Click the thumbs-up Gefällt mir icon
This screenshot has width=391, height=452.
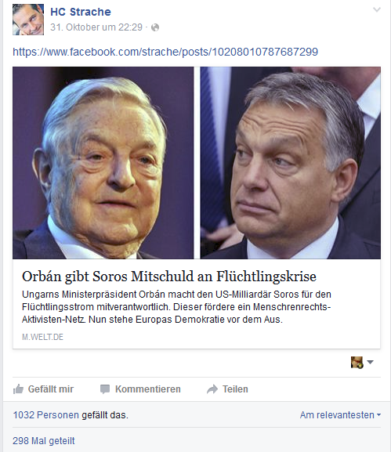coord(18,389)
